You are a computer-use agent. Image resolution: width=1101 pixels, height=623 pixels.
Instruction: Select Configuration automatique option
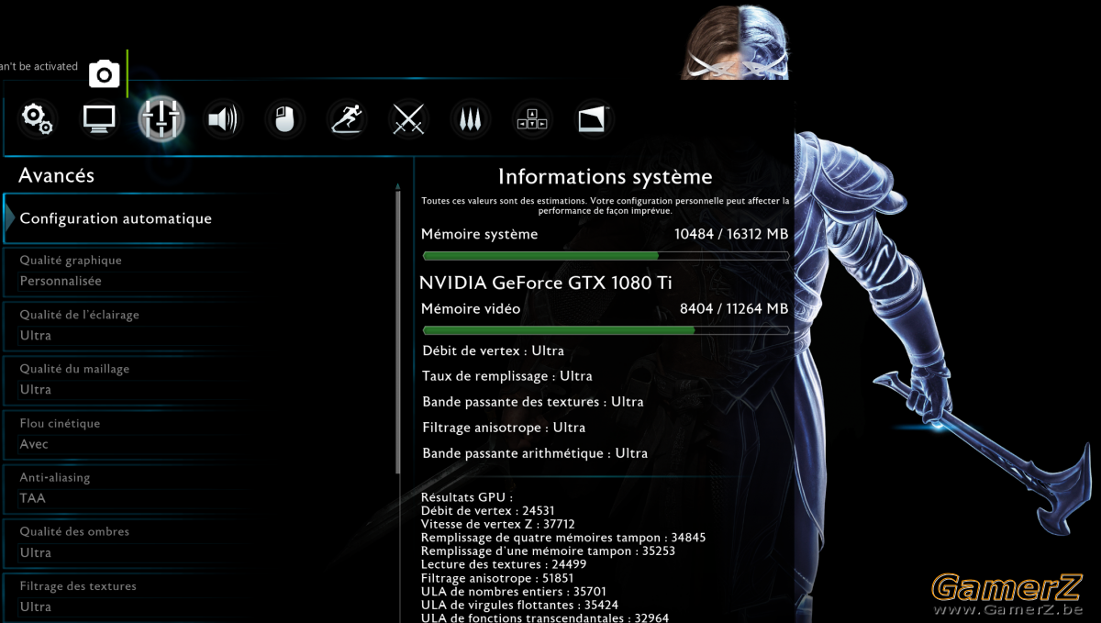[200, 218]
